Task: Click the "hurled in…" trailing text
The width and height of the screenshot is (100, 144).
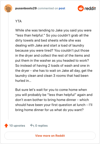Action: 23,81
